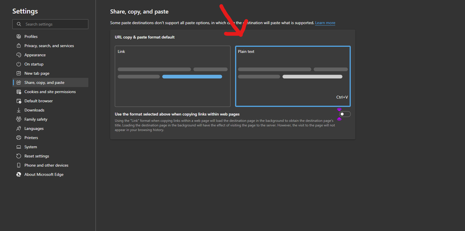Click the Family safety icon
This screenshot has width=465, height=231.
[19, 119]
